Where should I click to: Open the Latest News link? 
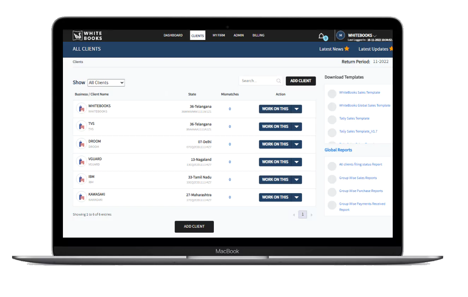tap(331, 49)
